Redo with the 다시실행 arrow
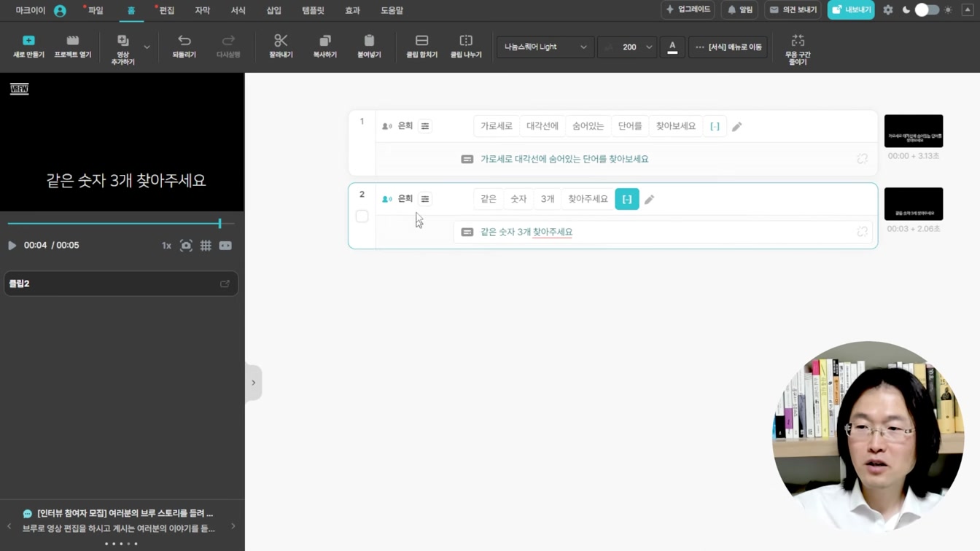 pos(228,41)
